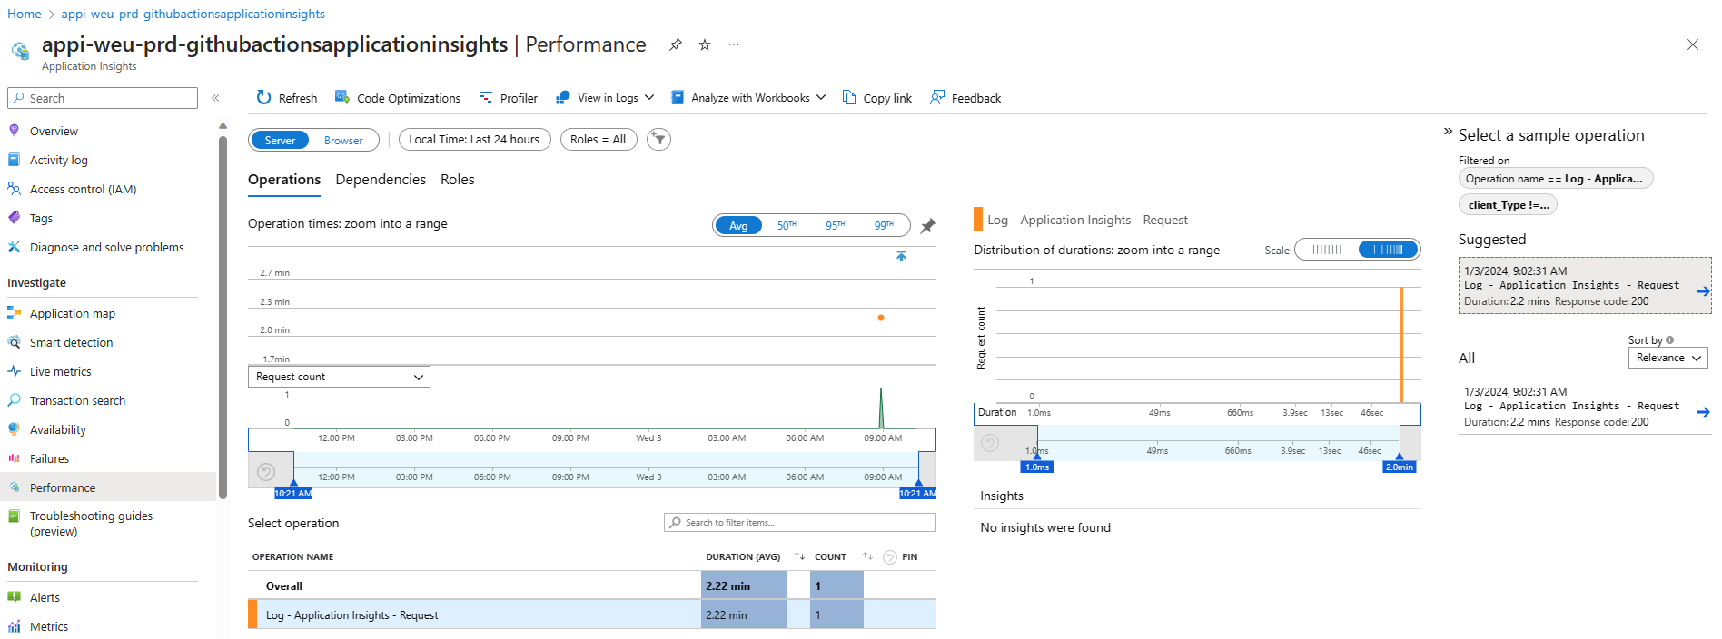This screenshot has height=639, width=1722.
Task: Choose the logarithmic scale toggle
Action: tap(1388, 250)
